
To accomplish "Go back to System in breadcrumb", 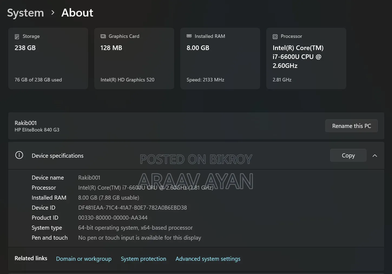I will 25,13.
